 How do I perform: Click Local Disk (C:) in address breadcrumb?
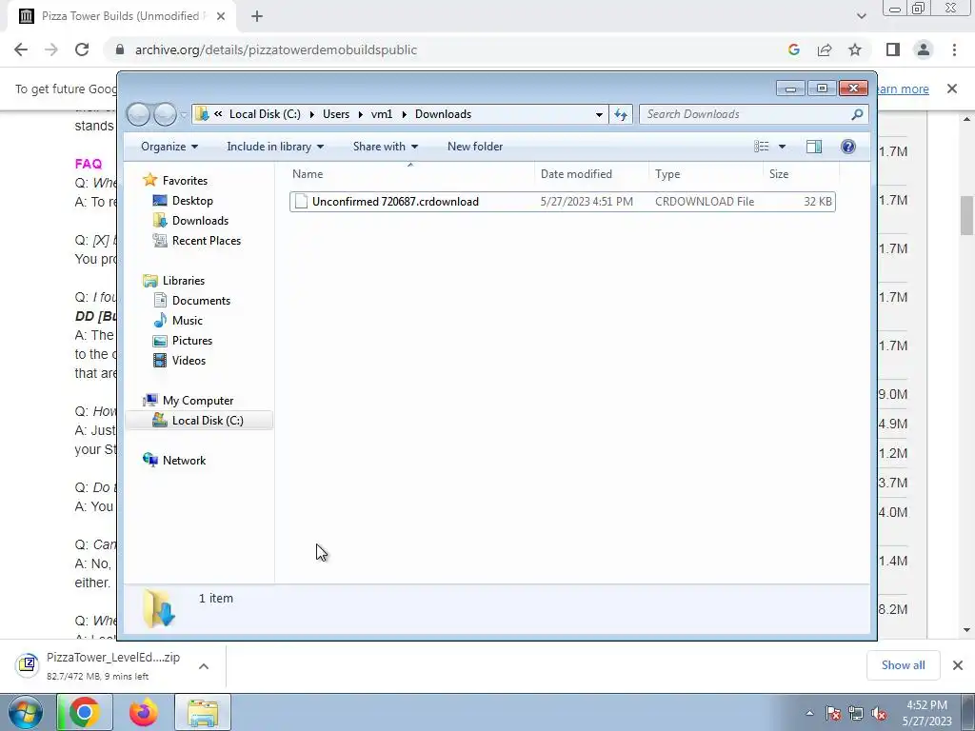(x=265, y=114)
